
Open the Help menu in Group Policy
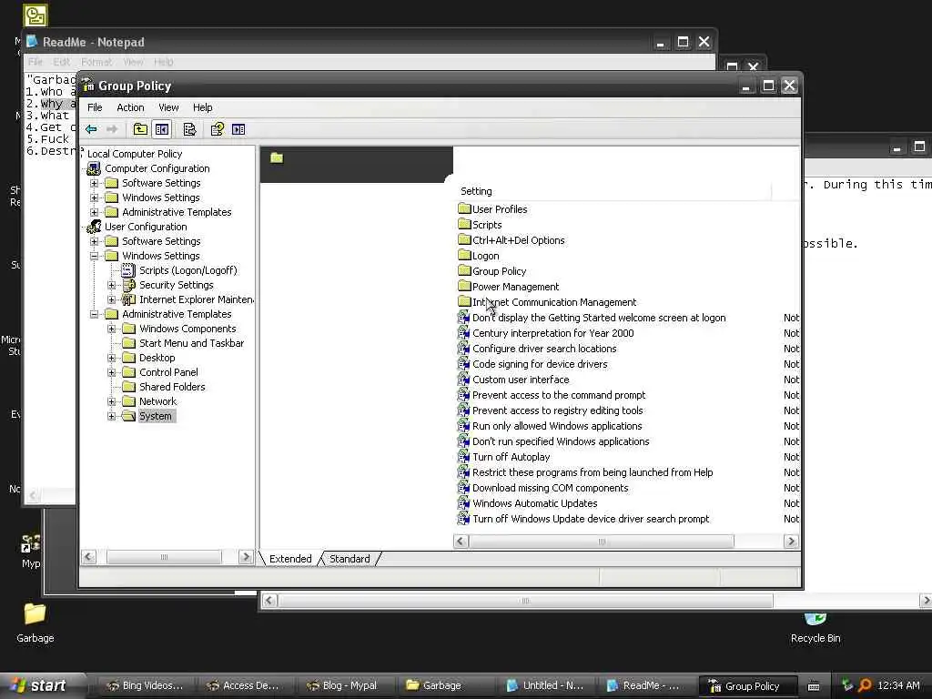click(203, 107)
